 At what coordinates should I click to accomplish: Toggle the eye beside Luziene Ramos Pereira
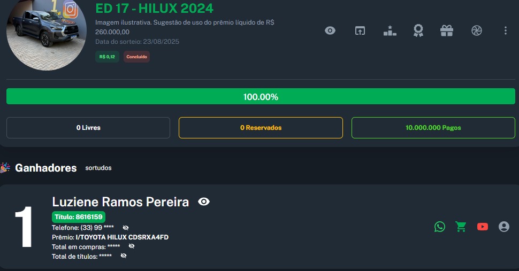(204, 202)
